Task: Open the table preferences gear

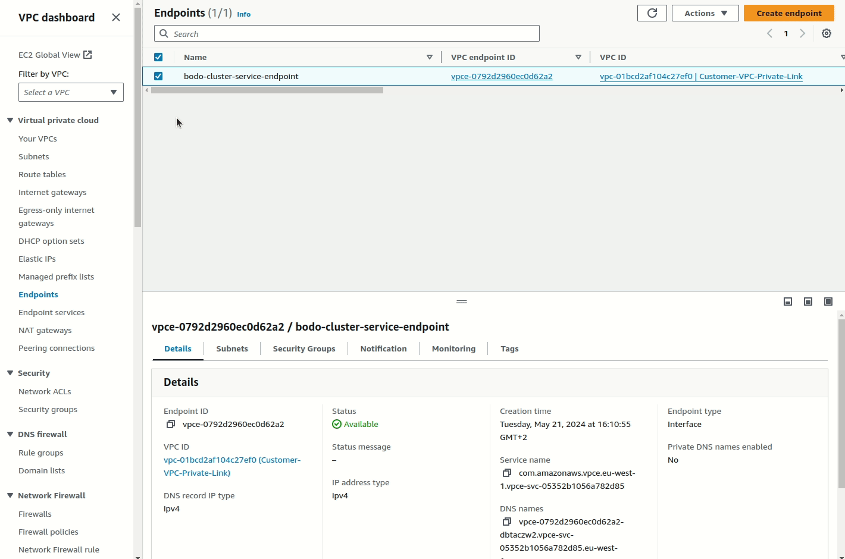Action: click(827, 33)
